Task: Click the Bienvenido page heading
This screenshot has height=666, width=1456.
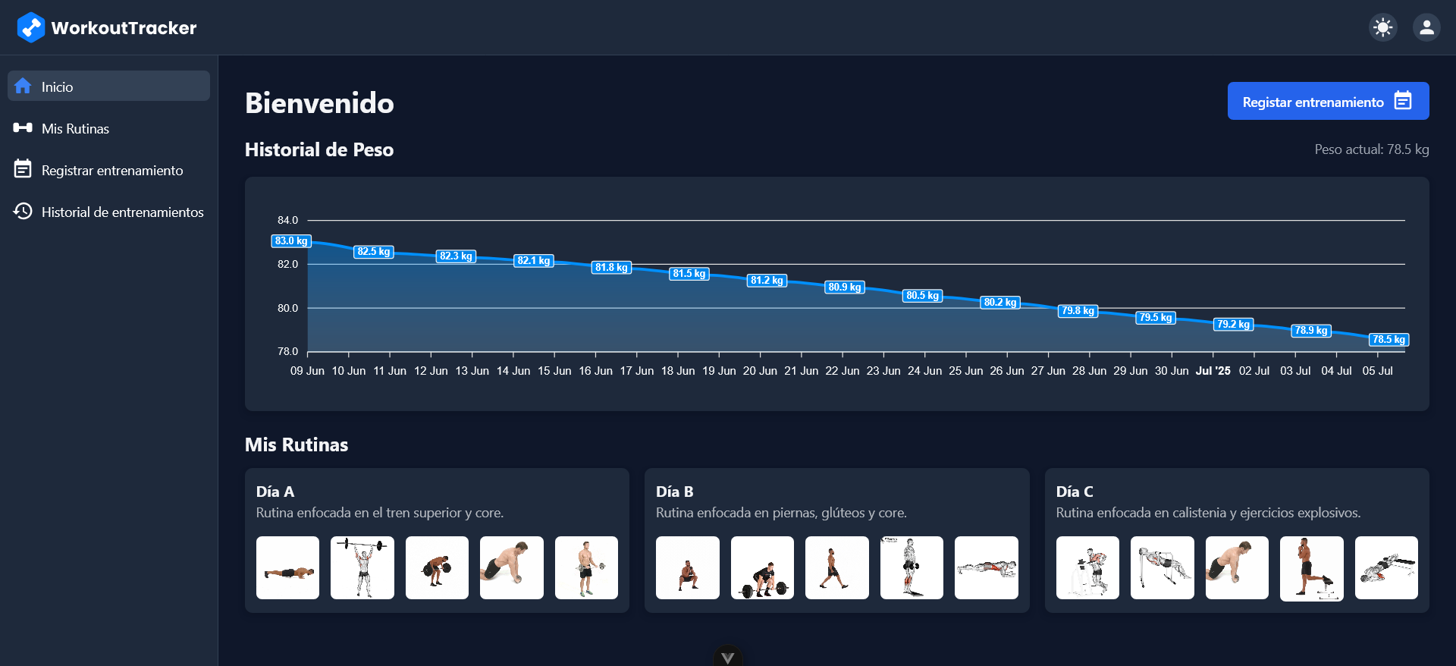Action: click(x=319, y=103)
